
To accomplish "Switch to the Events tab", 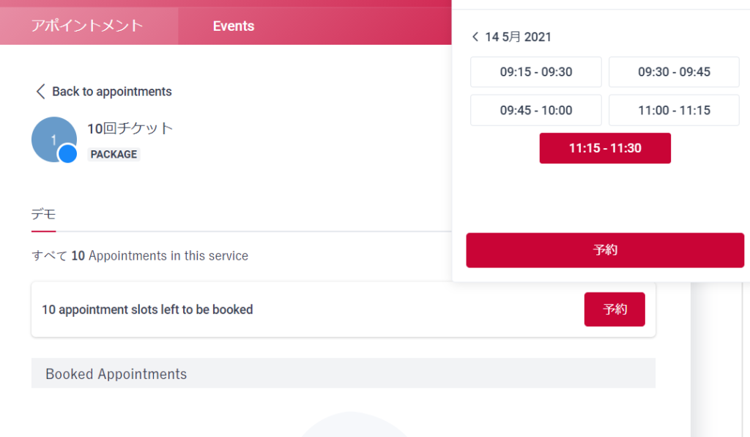I will coord(234,26).
